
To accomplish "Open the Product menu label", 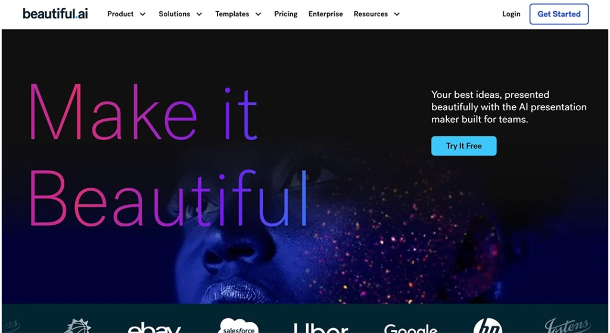I will (x=120, y=14).
